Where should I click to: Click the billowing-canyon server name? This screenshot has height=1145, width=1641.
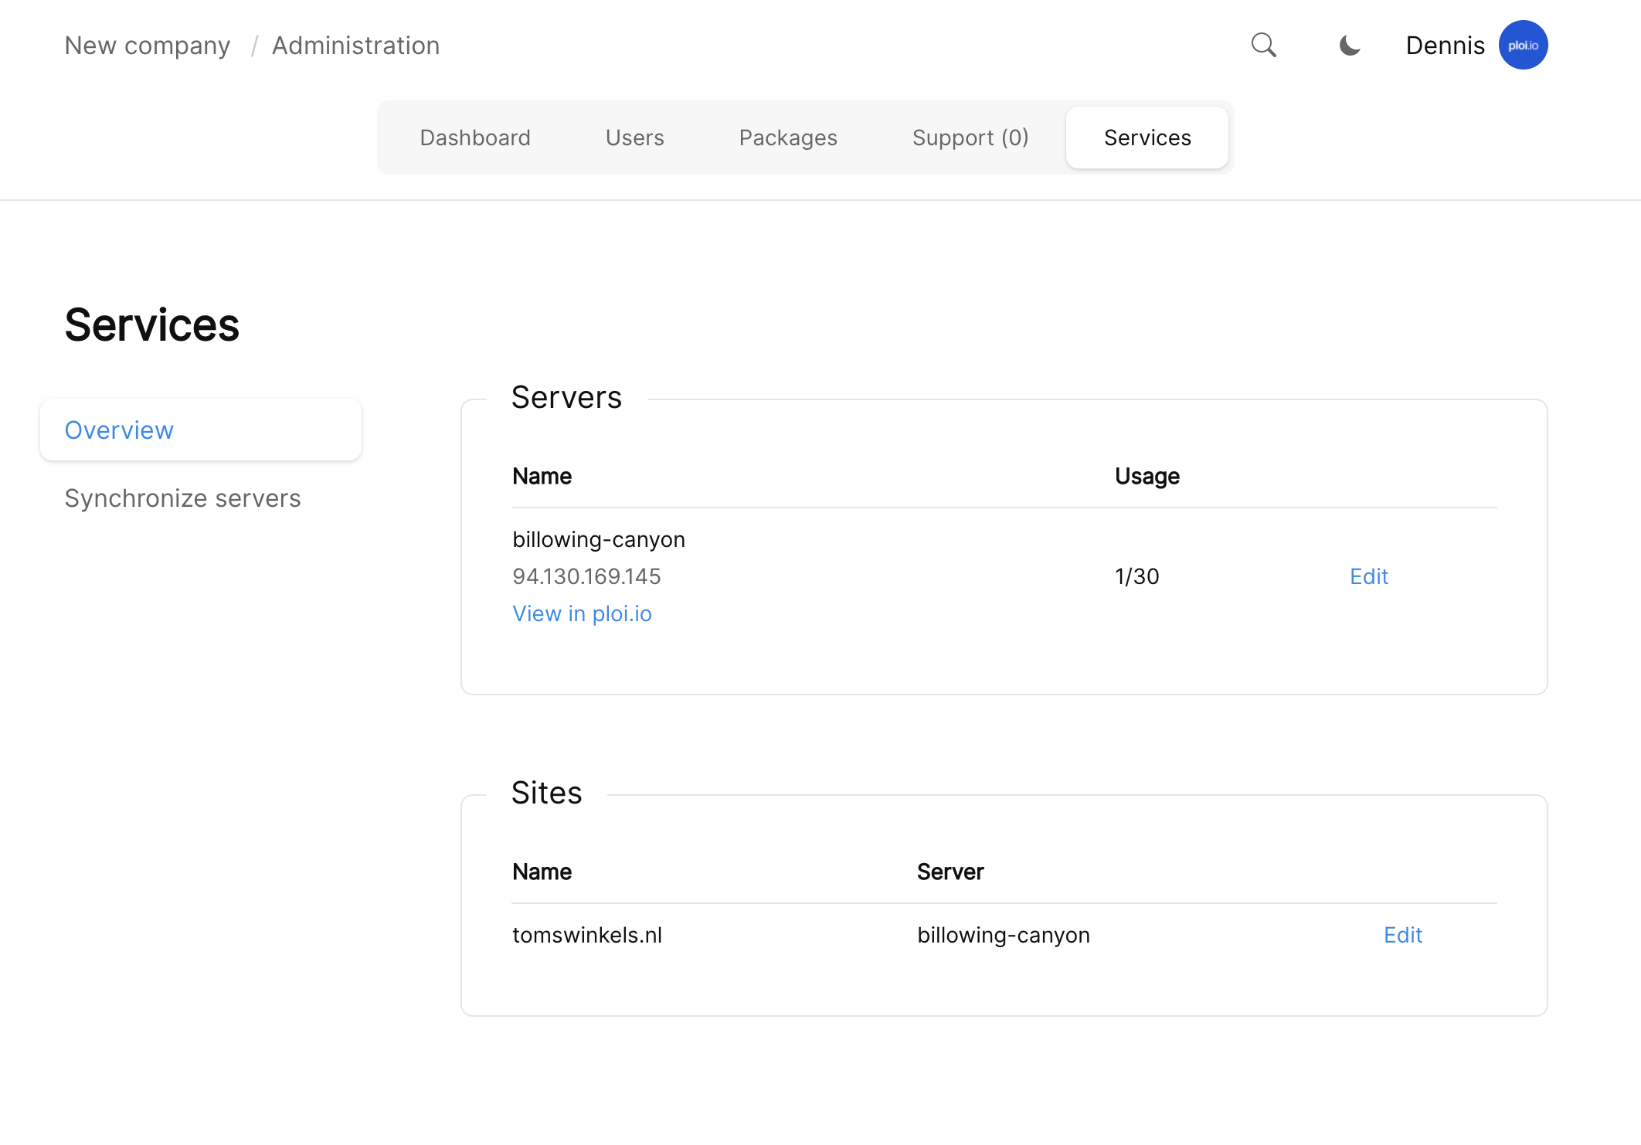coord(599,539)
